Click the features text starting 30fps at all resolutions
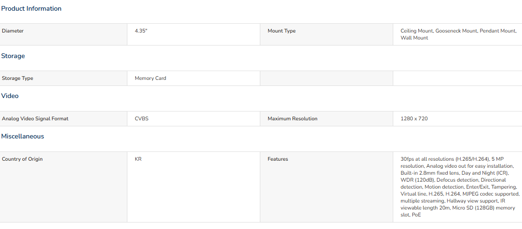 [460, 187]
